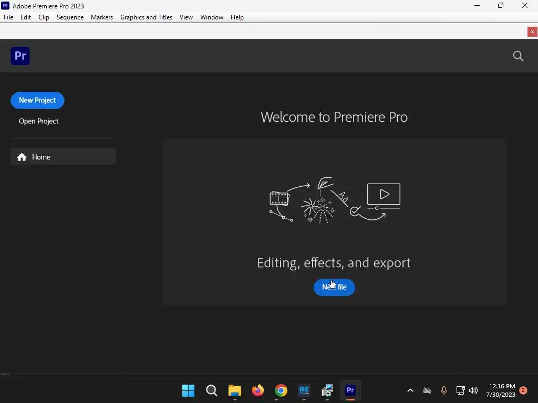Open the View menu
This screenshot has width=538, height=403.
tap(187, 17)
